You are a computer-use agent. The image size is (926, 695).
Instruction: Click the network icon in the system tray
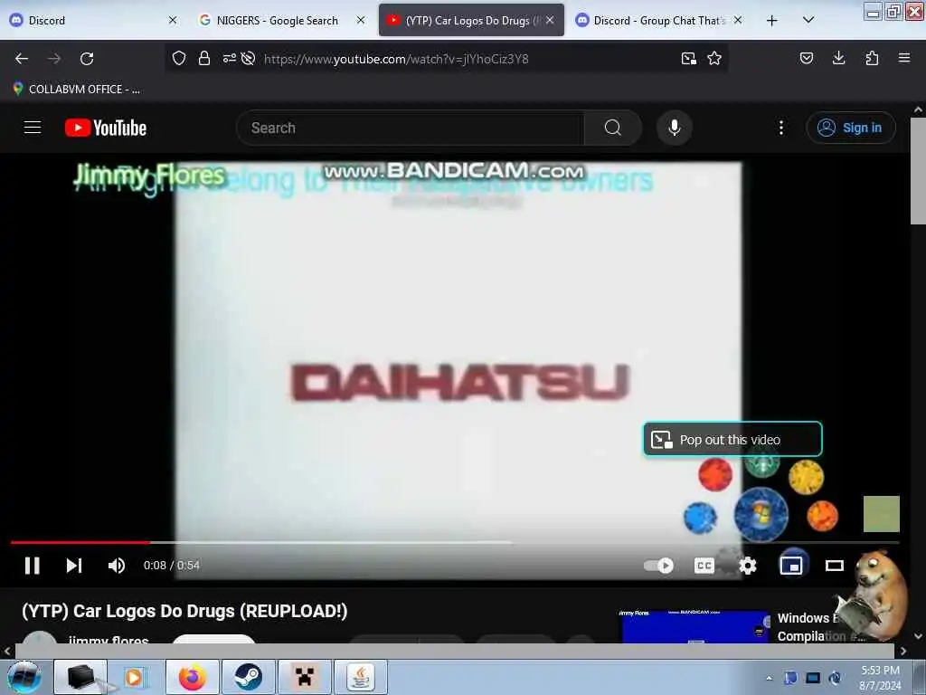tap(813, 678)
